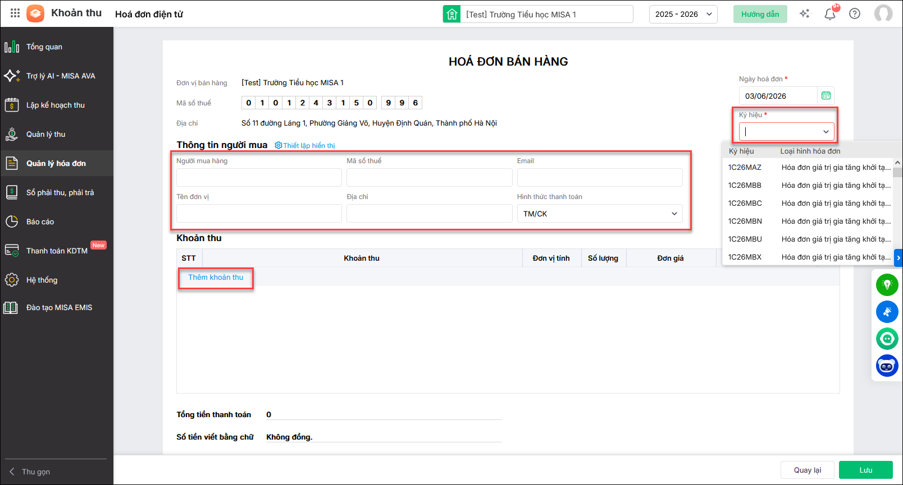Open the 2025 - 2026 school year dropdown
This screenshot has height=485, width=903.
coord(683,14)
